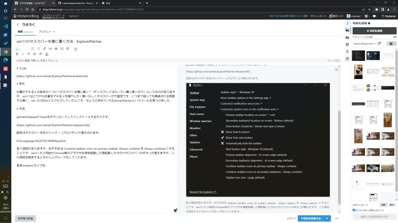Screen dimensions: 398x223
Task: Collapse the editor toolbar with chevron
Action: point(76,49)
